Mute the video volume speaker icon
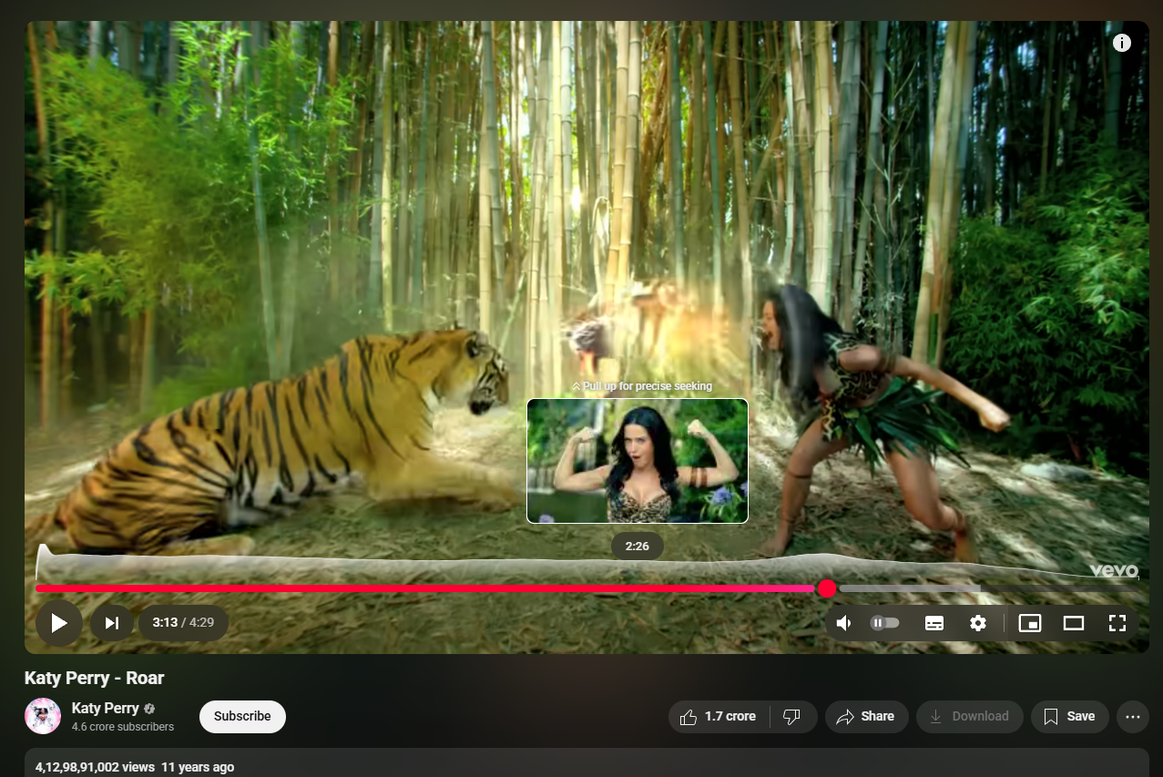This screenshot has height=777, width=1163. 844,623
